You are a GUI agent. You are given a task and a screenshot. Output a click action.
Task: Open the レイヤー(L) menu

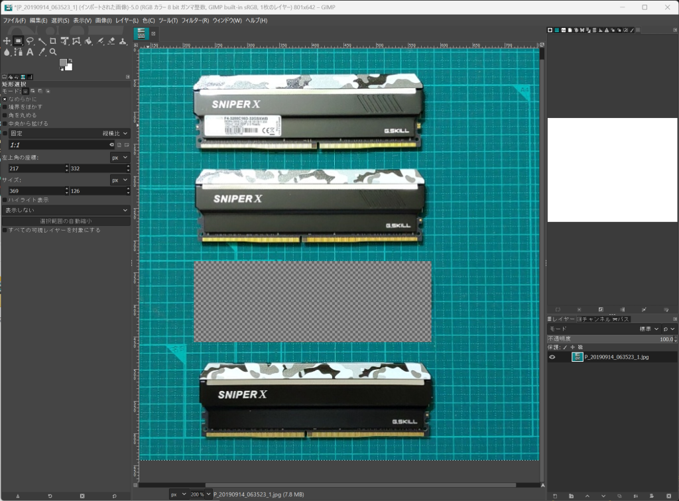(x=127, y=21)
